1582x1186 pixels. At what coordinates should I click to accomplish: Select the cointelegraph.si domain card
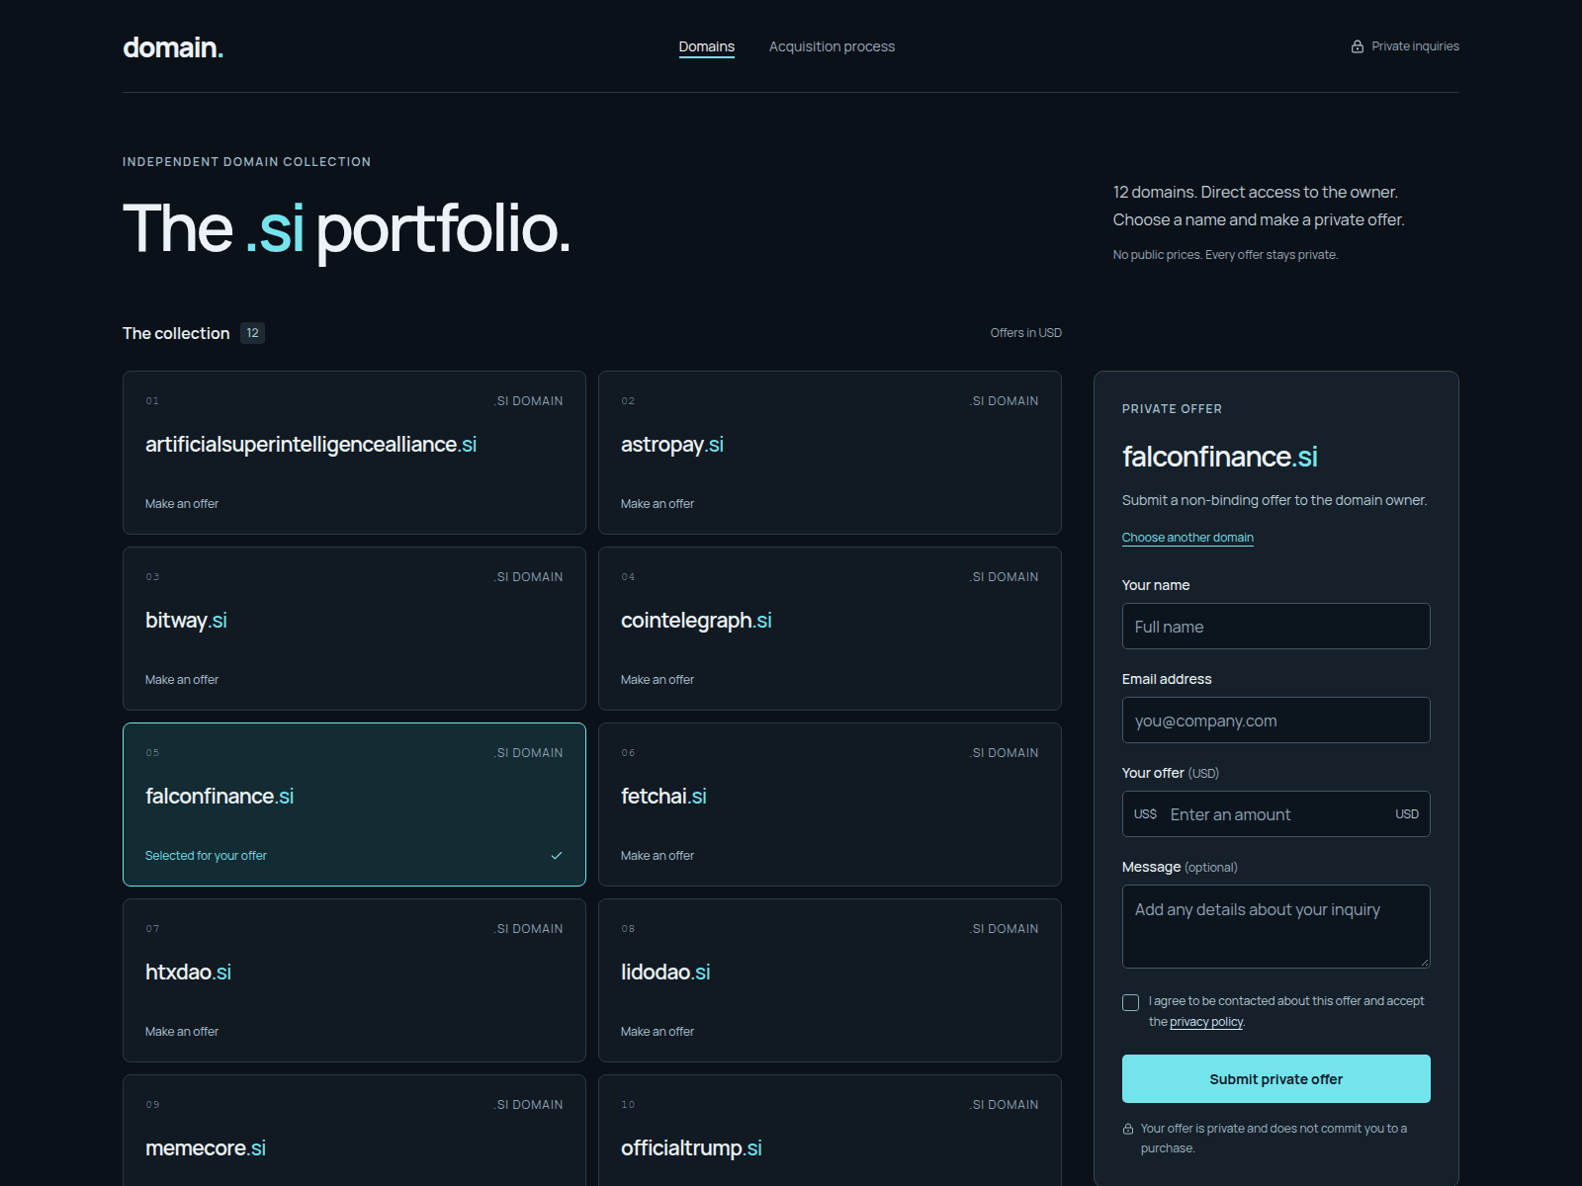[830, 629]
